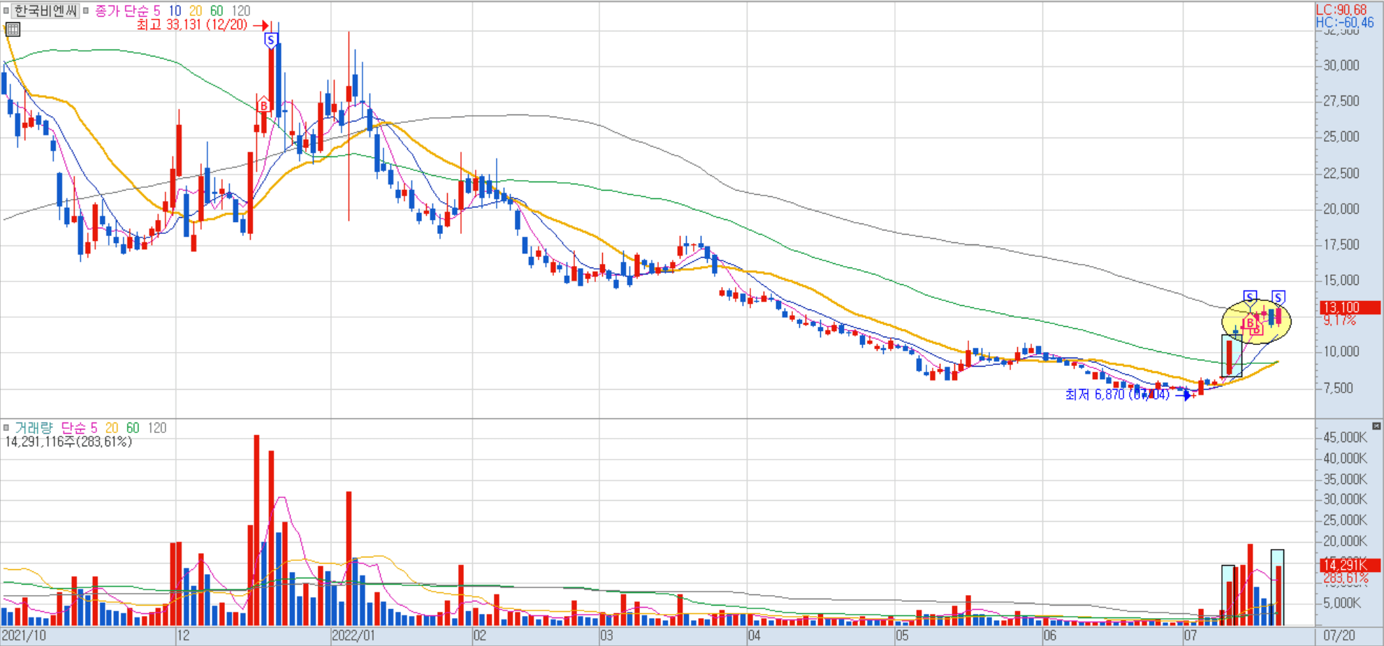Click the 25,000 price axis label

click(x=1341, y=136)
